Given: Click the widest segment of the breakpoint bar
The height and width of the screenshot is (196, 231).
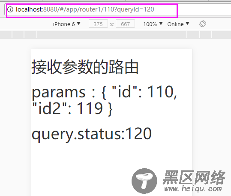Looking at the screenshot, I should 112,35.
